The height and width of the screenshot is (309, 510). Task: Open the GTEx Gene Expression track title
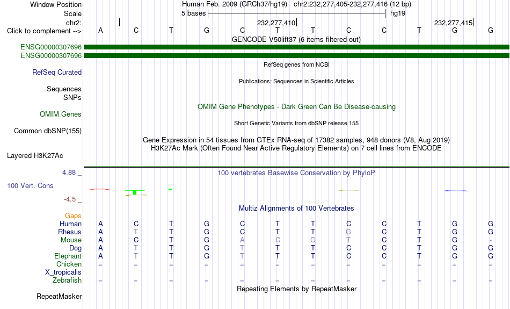click(x=296, y=140)
